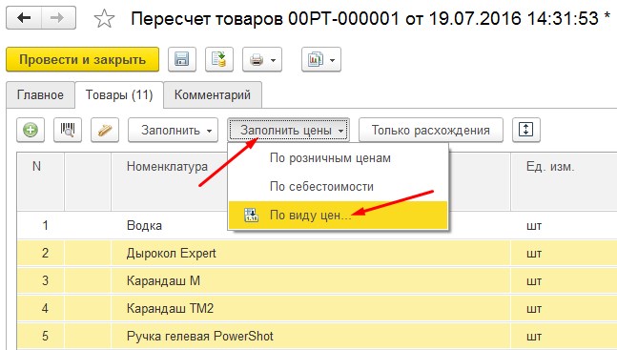
Task: Open the Заполнить dropdown
Action: click(x=173, y=130)
